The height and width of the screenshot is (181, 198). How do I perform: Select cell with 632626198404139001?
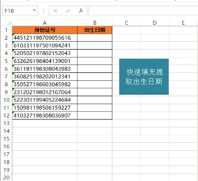click(45, 61)
